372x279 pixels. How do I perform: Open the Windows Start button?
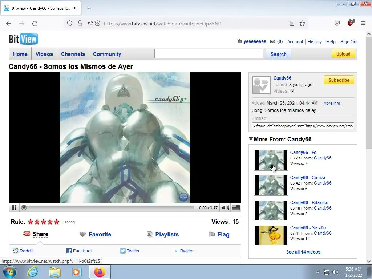(10, 272)
